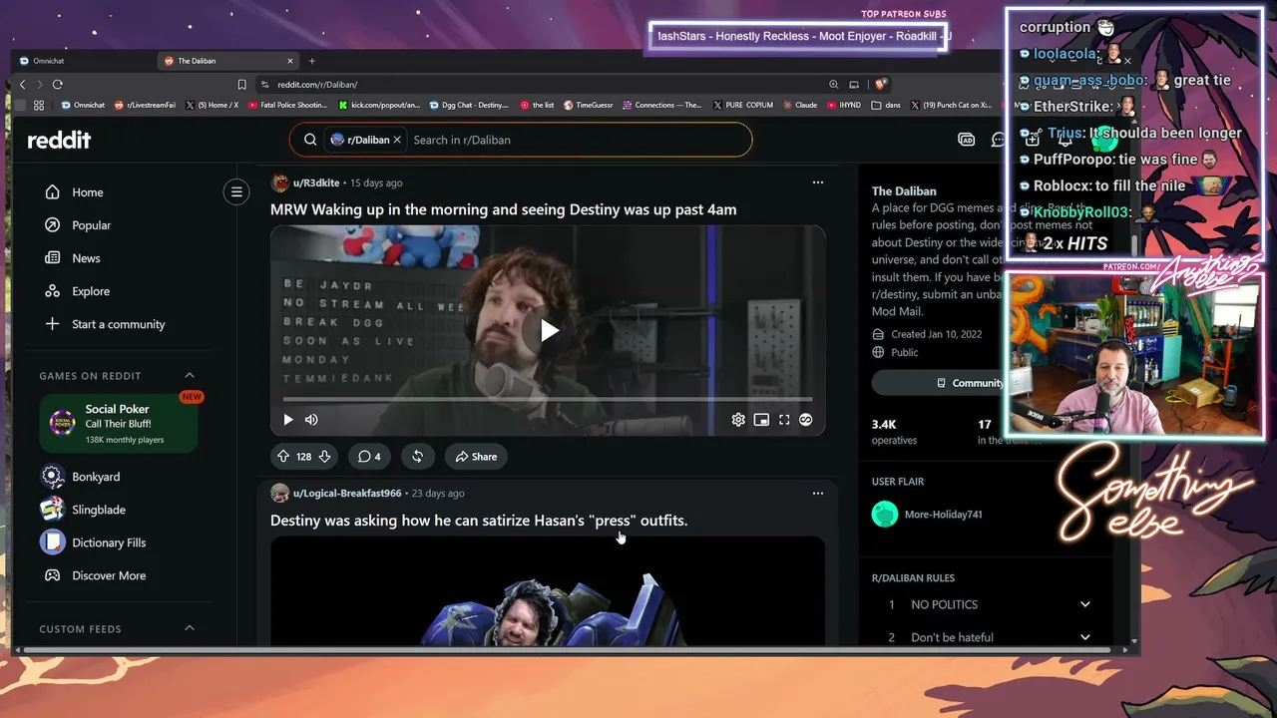Open the reddit advertise AD icon

point(966,140)
